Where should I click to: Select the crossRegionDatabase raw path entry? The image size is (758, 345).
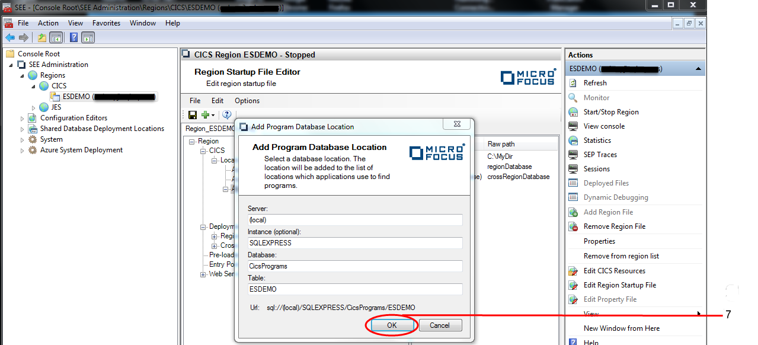click(518, 177)
